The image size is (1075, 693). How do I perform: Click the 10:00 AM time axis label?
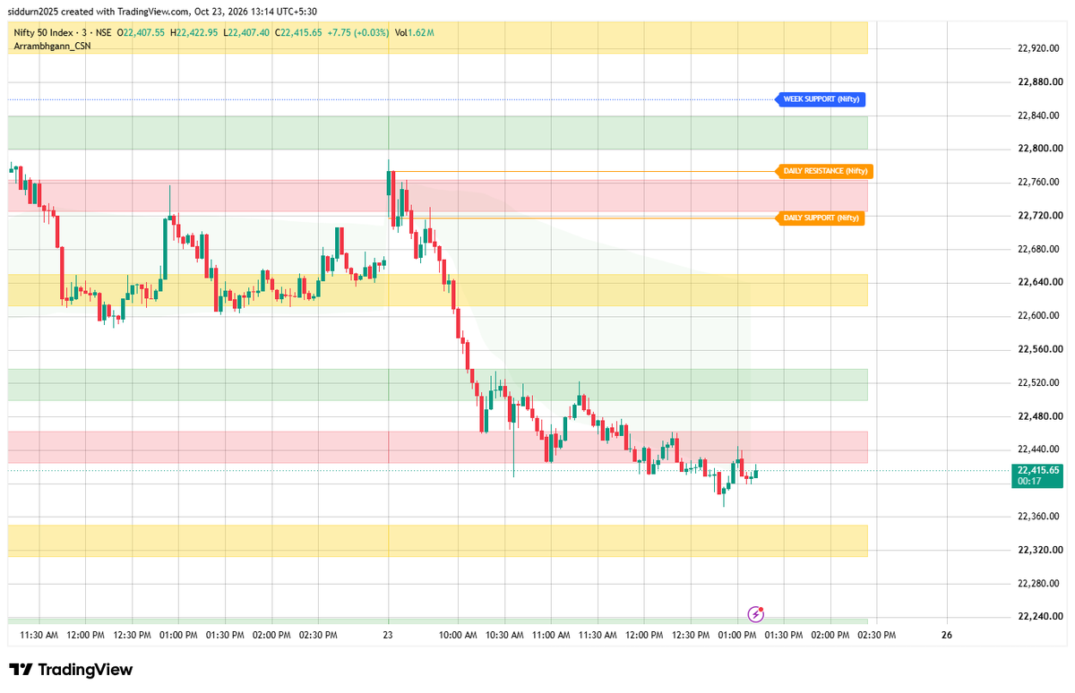(458, 635)
